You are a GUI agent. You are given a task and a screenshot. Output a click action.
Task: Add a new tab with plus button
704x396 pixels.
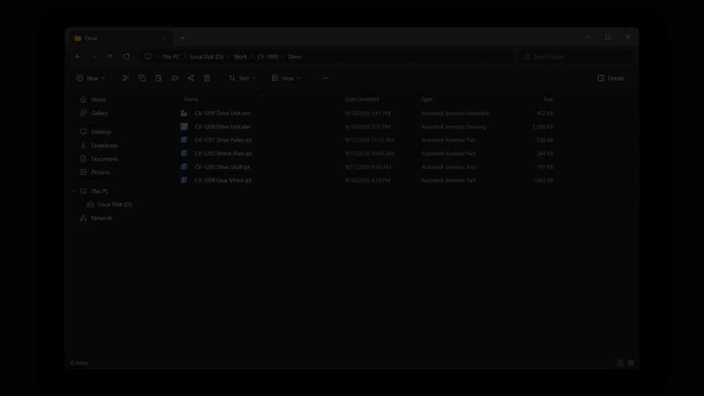[x=182, y=38]
